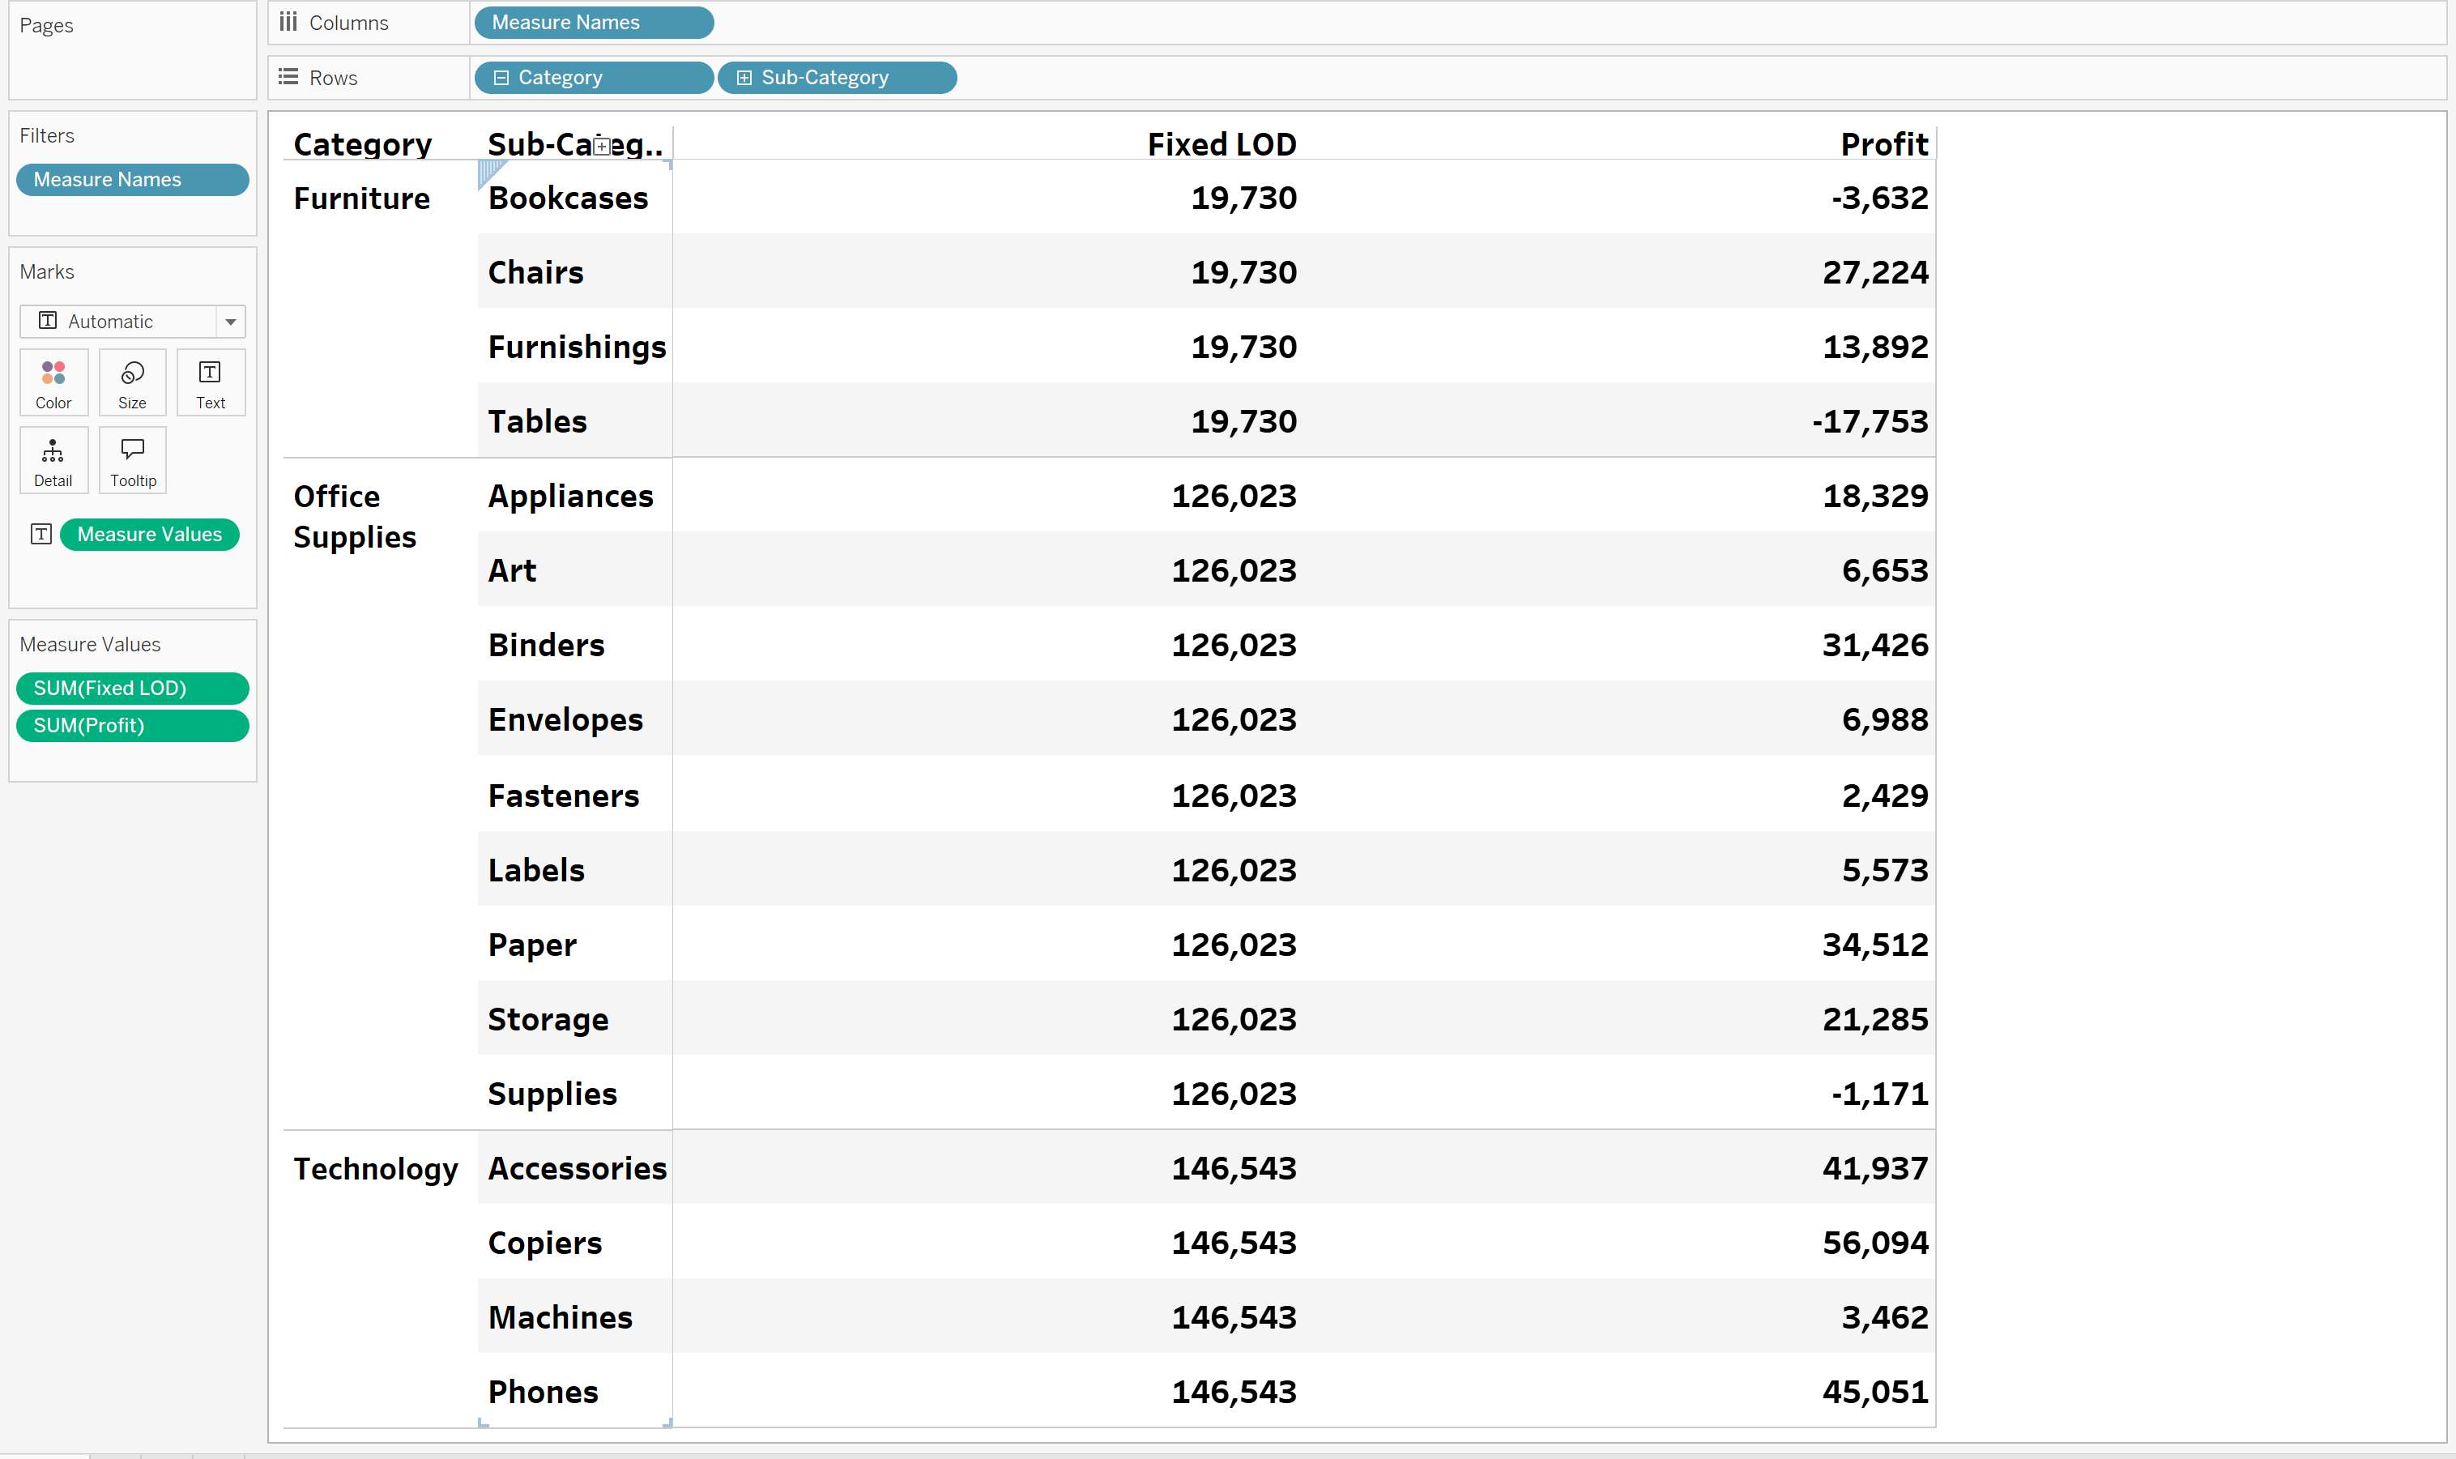
Task: Click the SUM(Profit) measure pill
Action: [132, 726]
